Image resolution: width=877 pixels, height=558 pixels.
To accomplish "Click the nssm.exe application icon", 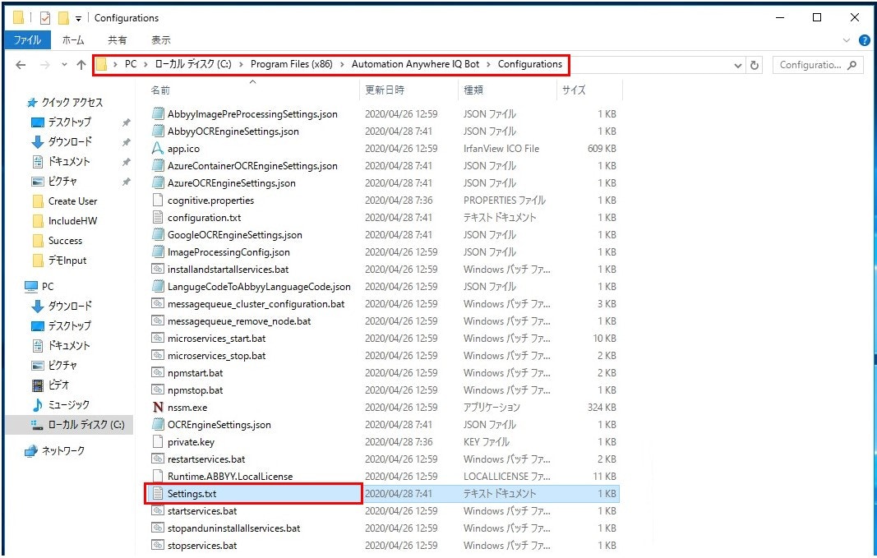I will point(159,408).
